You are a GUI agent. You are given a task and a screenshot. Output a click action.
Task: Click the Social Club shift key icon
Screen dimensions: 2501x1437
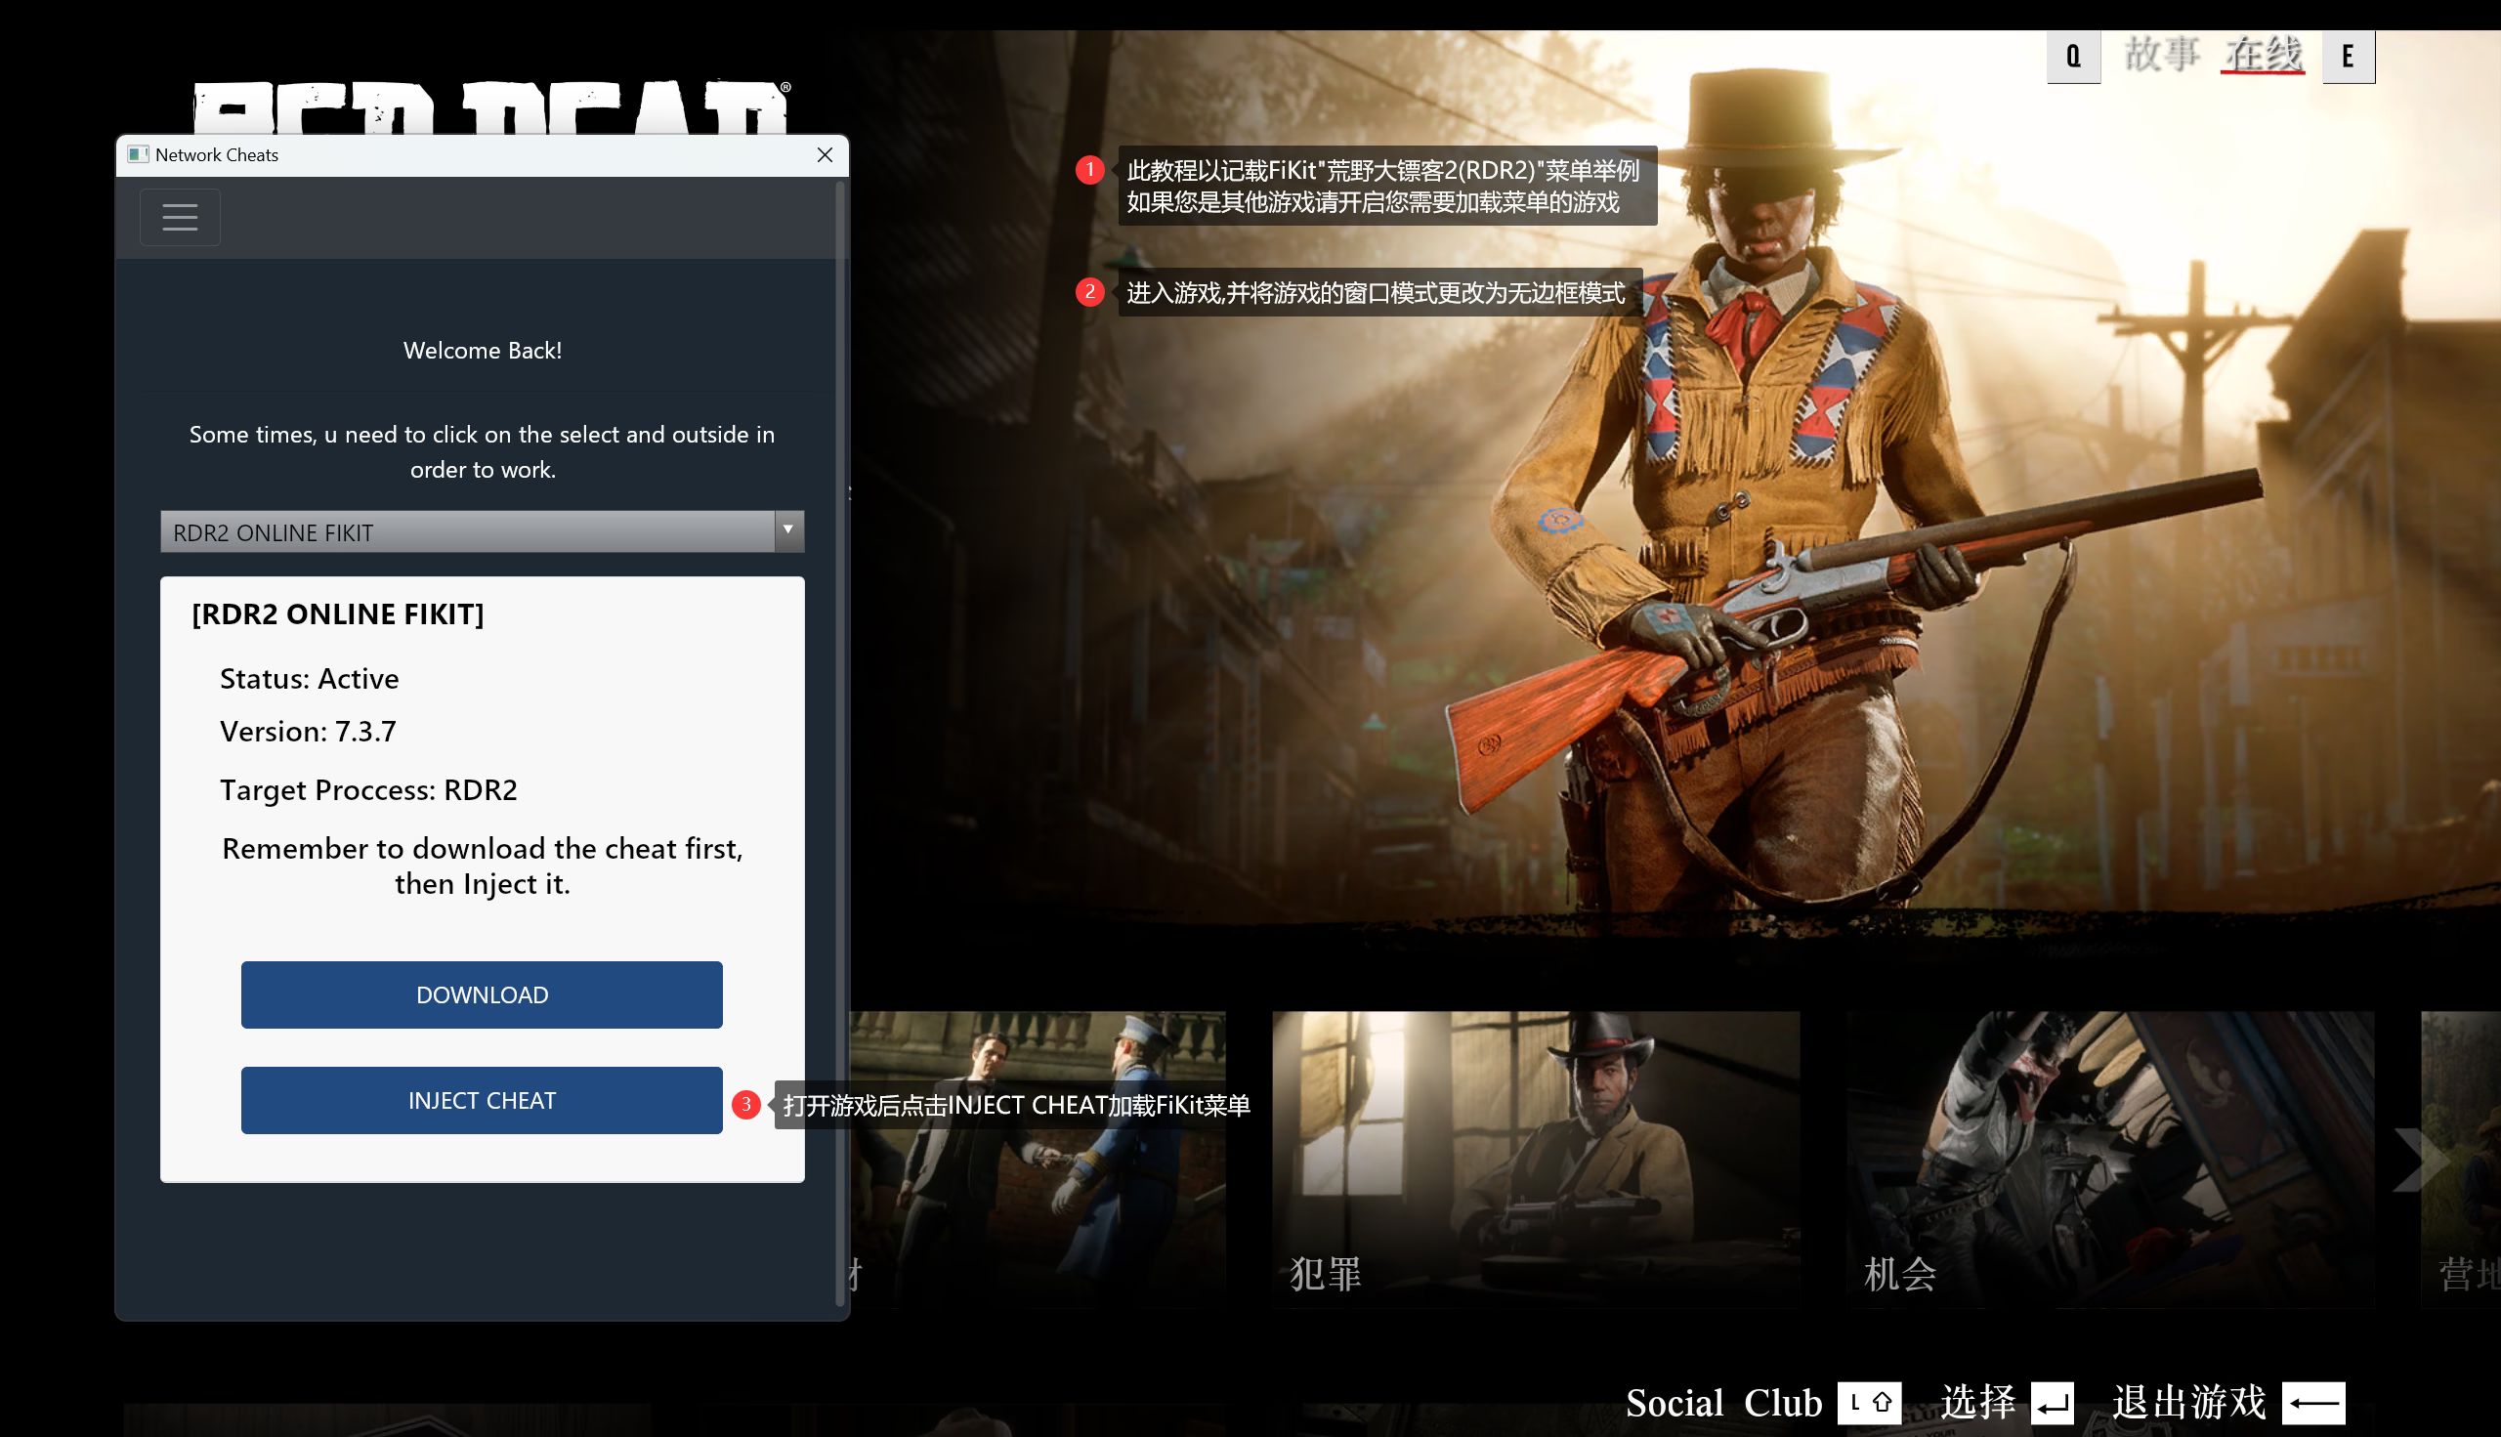pos(1868,1402)
